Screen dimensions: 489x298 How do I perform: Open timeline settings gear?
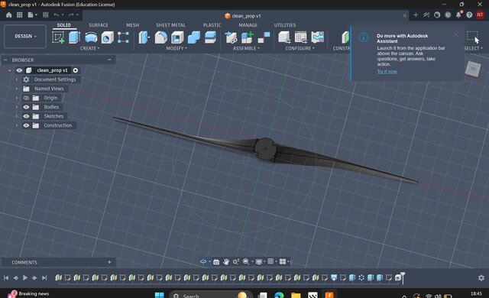coord(481,277)
